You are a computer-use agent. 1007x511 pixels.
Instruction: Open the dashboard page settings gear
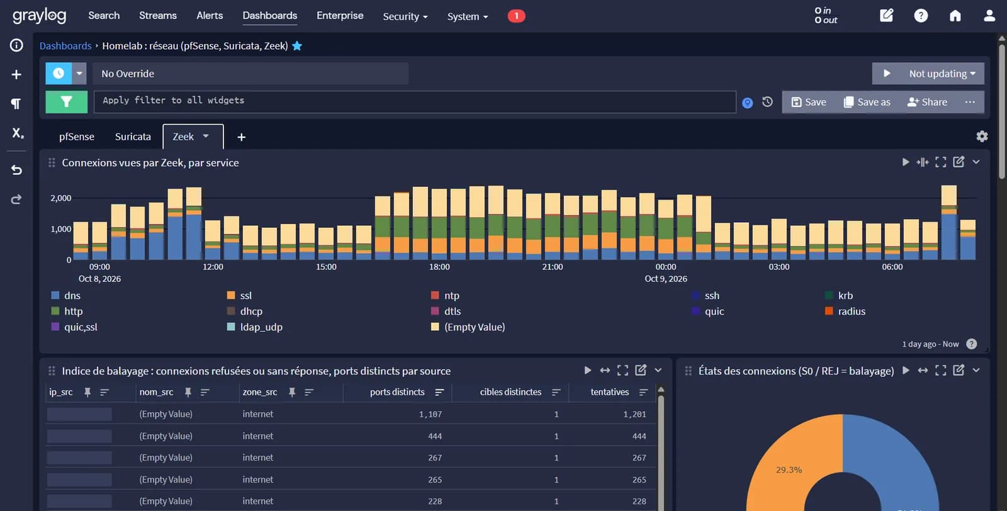pyautogui.click(x=982, y=136)
